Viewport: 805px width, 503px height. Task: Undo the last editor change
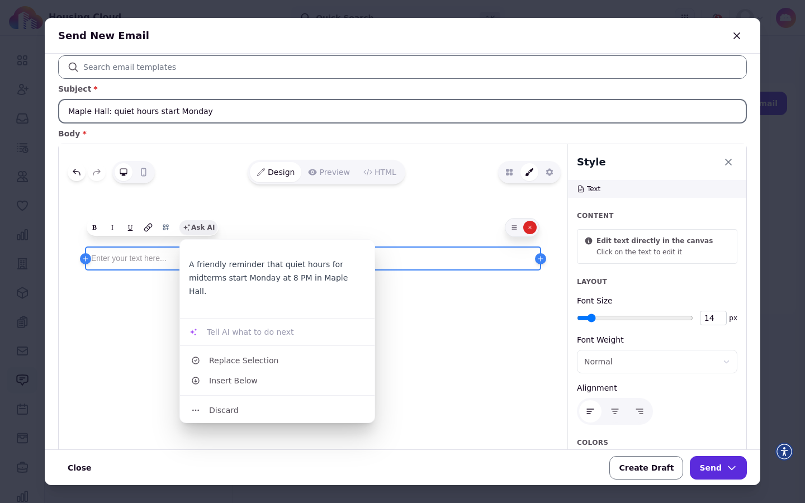77,172
